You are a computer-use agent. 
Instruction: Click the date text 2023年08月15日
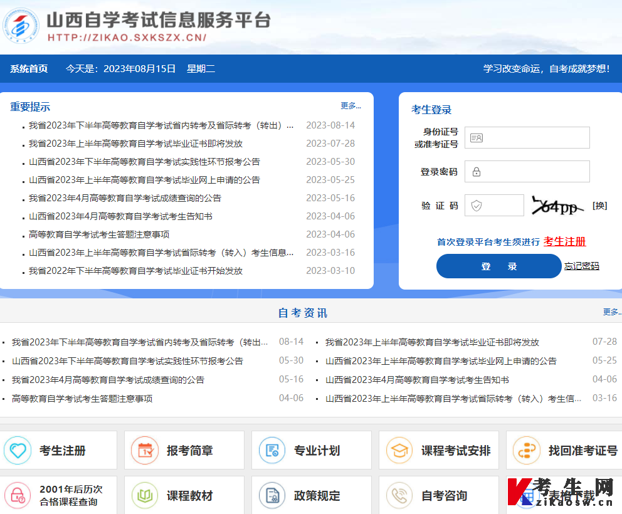coord(140,68)
